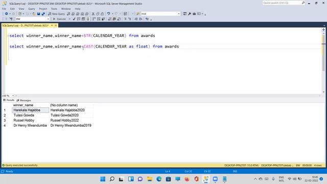Click the Save file disk icon

(x=39, y=14)
